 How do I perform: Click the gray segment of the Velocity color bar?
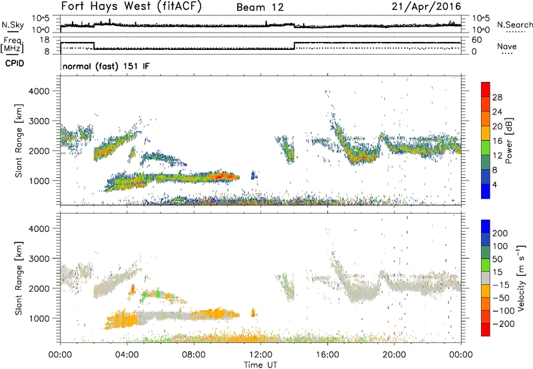(x=486, y=278)
